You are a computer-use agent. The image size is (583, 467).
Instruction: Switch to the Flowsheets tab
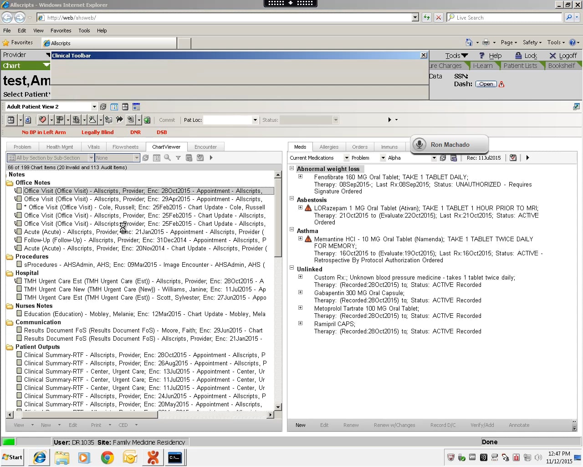pyautogui.click(x=126, y=147)
